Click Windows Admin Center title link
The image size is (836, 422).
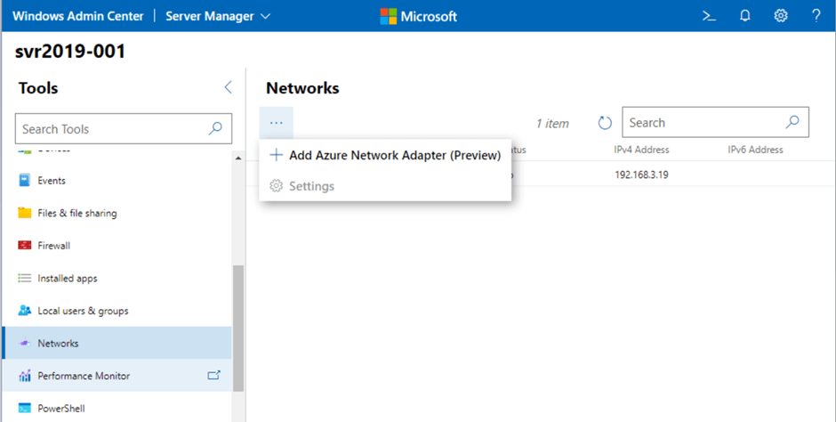point(77,16)
